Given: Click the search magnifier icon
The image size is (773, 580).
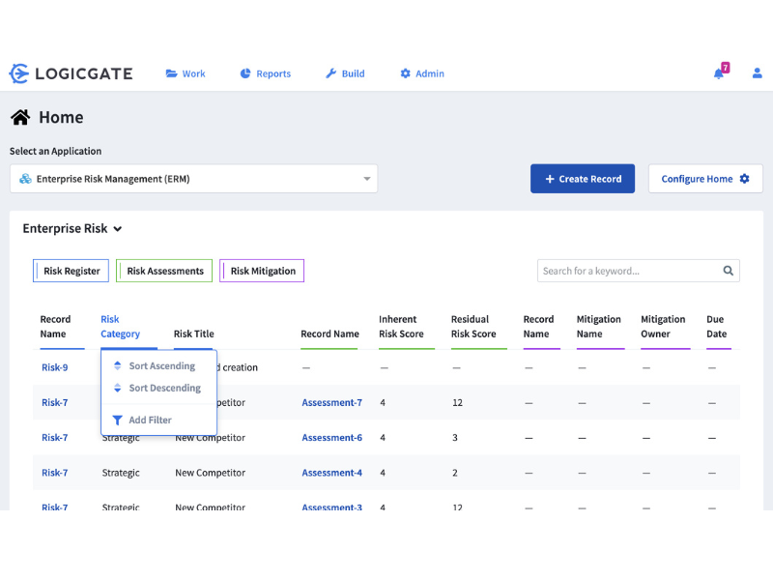Looking at the screenshot, I should tap(729, 271).
